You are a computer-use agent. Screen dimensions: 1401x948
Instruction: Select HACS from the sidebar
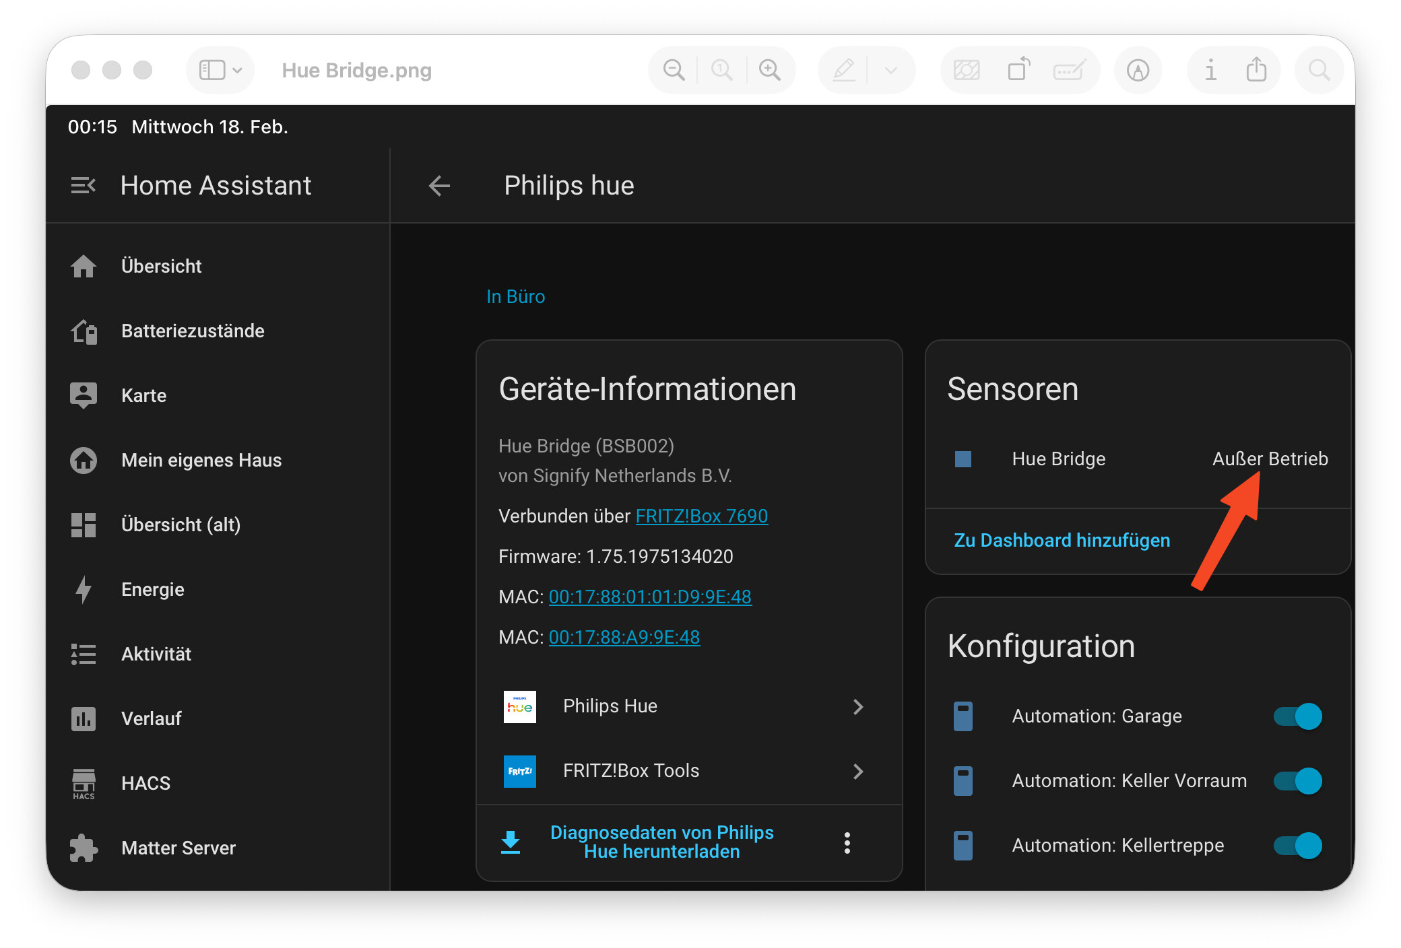click(x=145, y=783)
